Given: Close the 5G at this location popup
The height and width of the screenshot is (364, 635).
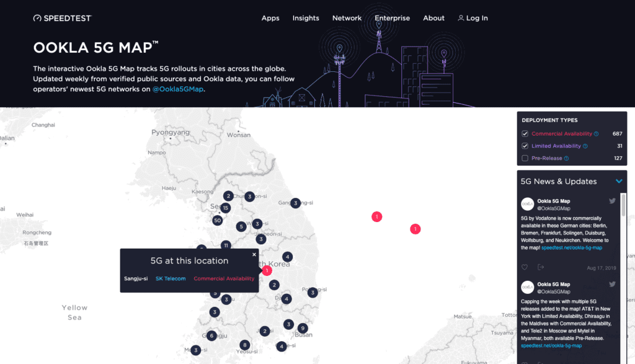Looking at the screenshot, I should (x=254, y=254).
